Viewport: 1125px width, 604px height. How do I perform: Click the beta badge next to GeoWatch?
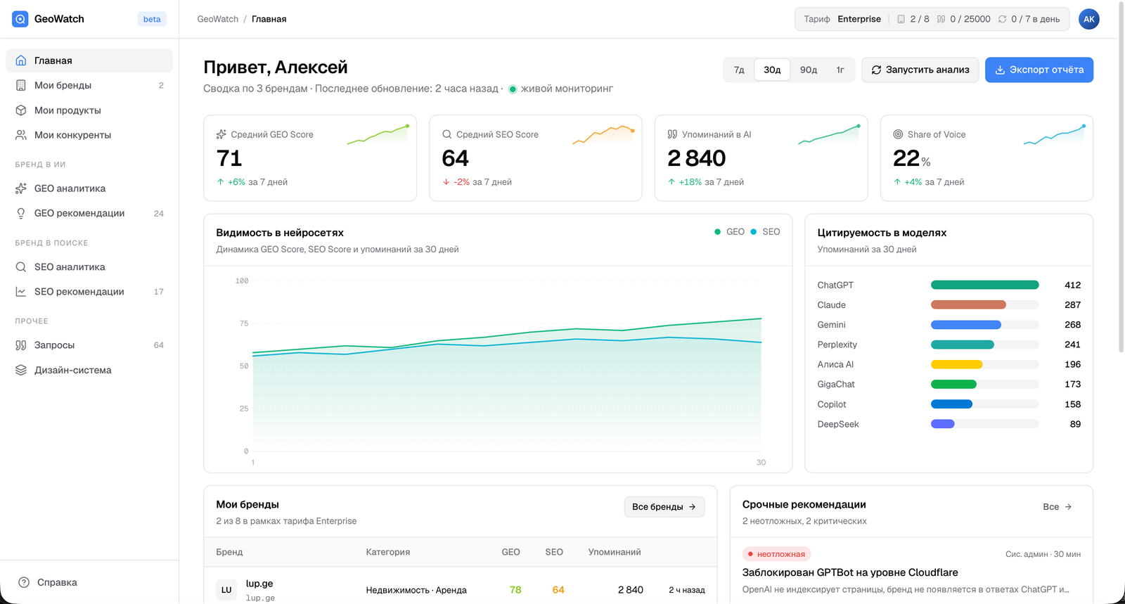[x=152, y=19]
